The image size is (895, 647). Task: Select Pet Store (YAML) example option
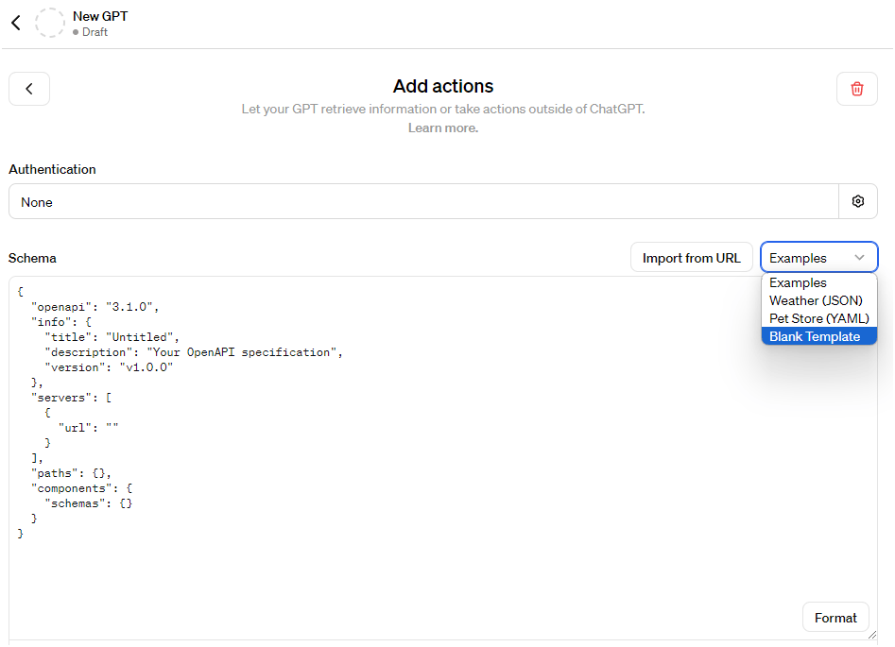pyautogui.click(x=818, y=318)
